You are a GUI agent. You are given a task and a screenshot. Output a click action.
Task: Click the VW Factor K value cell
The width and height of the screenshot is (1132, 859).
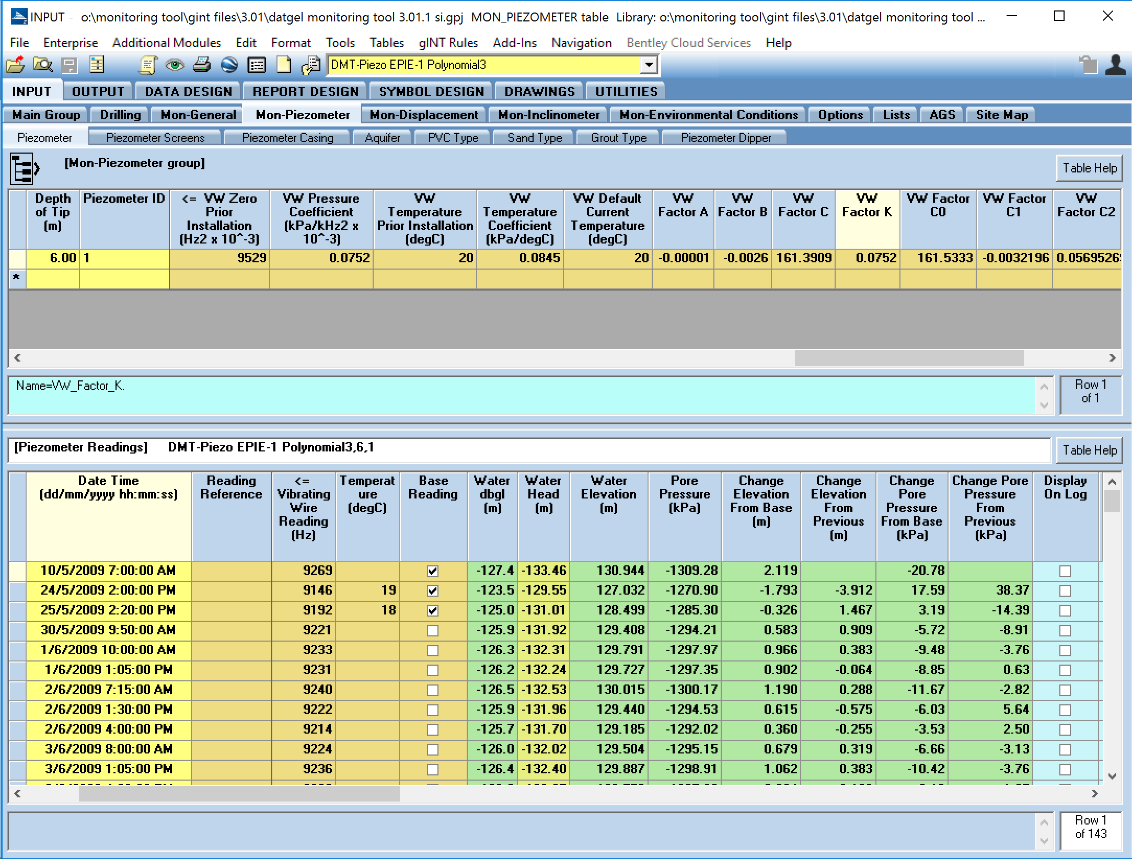coord(868,258)
